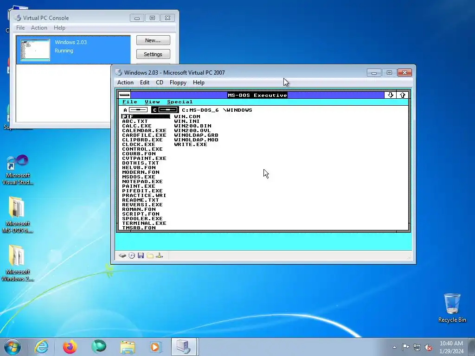Select the Microsoft MS-DOS 6 desktop folder

point(17,215)
